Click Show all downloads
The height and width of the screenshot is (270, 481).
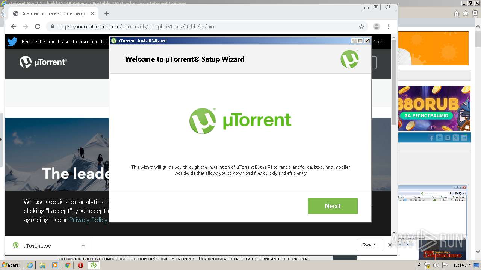[370, 245]
